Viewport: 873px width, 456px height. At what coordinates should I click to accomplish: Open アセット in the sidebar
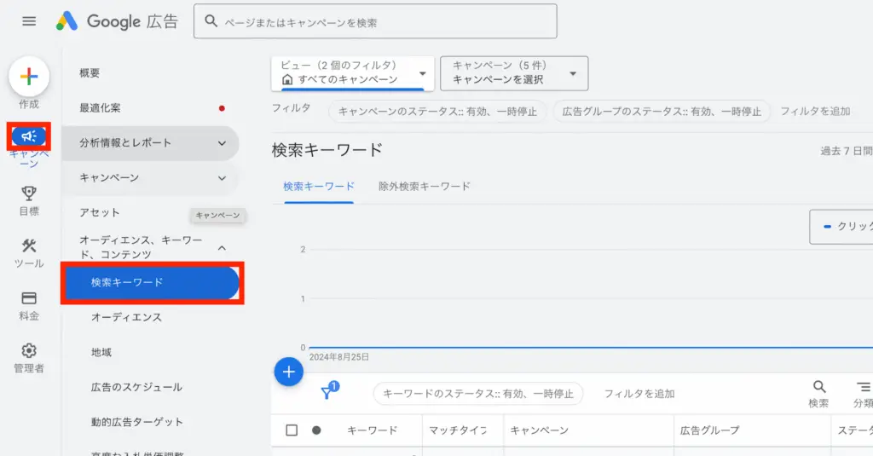click(x=100, y=213)
